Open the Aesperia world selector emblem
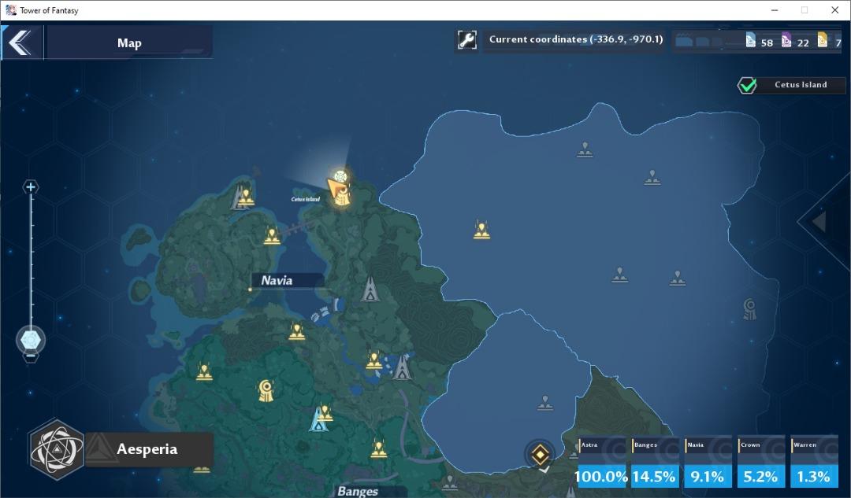 [56, 449]
